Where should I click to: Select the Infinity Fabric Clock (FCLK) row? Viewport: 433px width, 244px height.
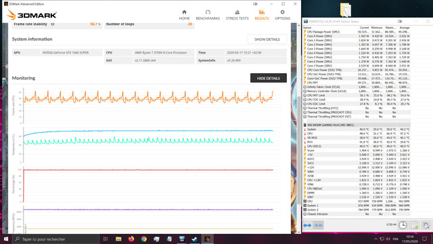(357, 87)
